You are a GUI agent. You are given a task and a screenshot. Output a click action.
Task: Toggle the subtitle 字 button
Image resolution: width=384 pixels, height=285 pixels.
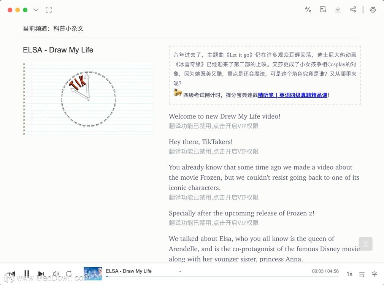coord(374,274)
